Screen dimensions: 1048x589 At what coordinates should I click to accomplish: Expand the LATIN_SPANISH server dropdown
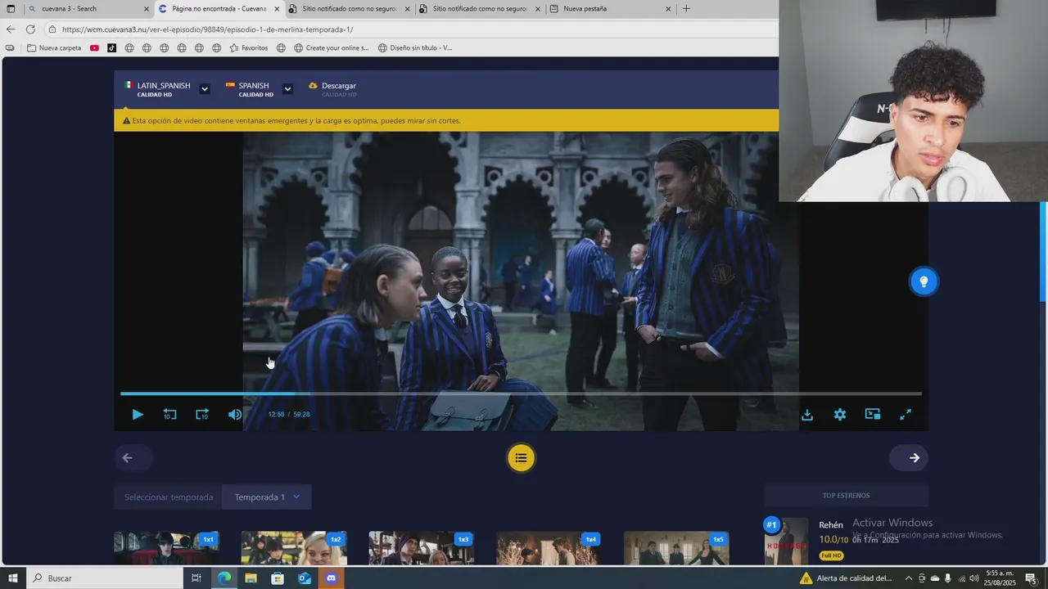click(x=205, y=89)
